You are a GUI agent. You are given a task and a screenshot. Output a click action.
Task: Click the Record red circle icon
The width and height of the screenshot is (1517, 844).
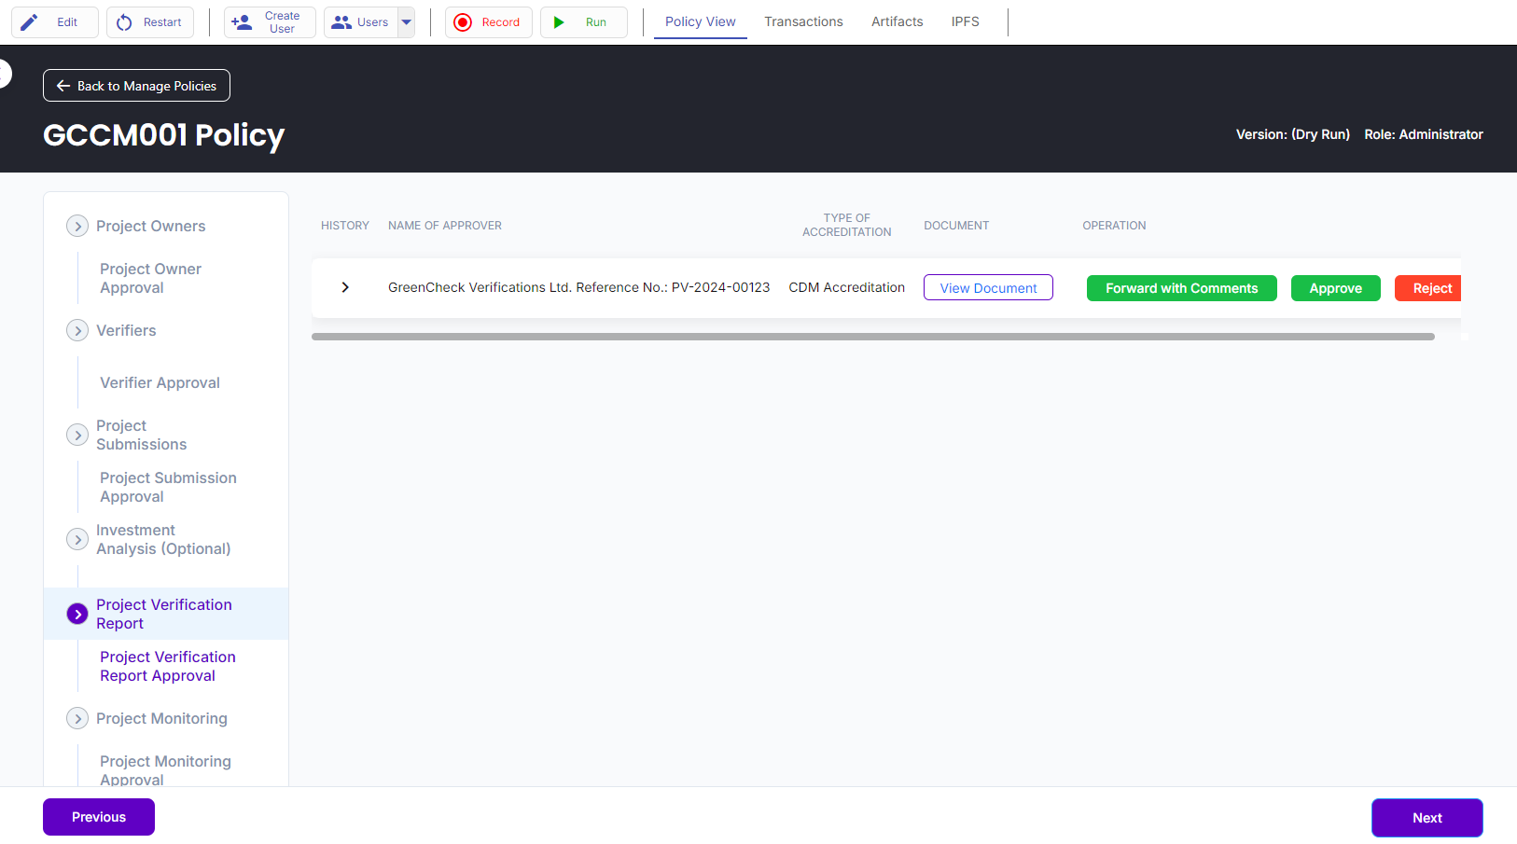(x=463, y=22)
